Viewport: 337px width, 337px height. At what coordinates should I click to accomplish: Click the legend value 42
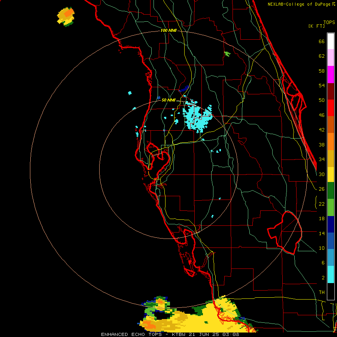pyautogui.click(x=322, y=130)
